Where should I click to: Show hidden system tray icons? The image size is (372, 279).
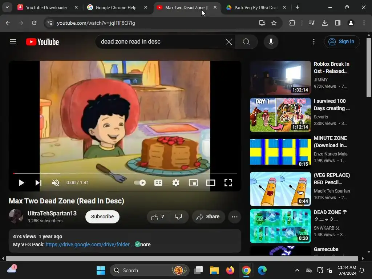click(x=297, y=270)
